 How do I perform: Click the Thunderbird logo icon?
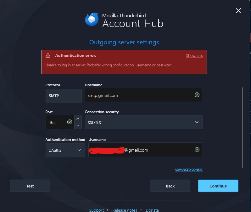(x=92, y=20)
